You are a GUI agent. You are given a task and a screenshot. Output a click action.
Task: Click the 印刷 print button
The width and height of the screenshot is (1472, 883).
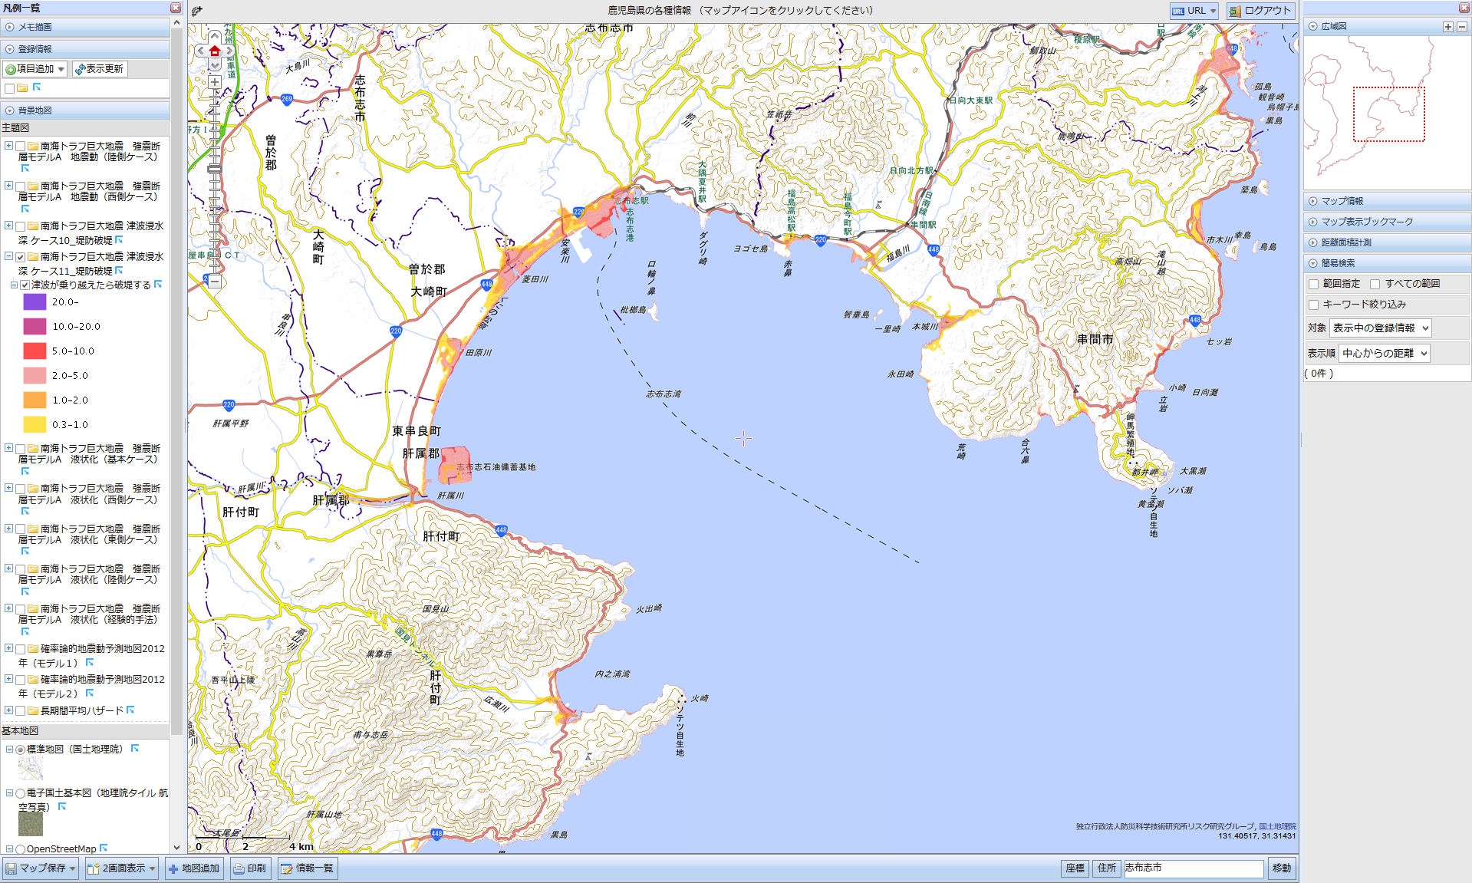[250, 868]
